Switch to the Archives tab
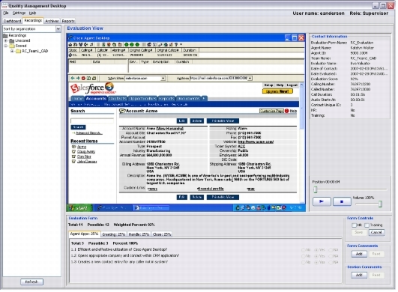Image resolution: width=398 pixels, height=292 pixels. coord(52,21)
